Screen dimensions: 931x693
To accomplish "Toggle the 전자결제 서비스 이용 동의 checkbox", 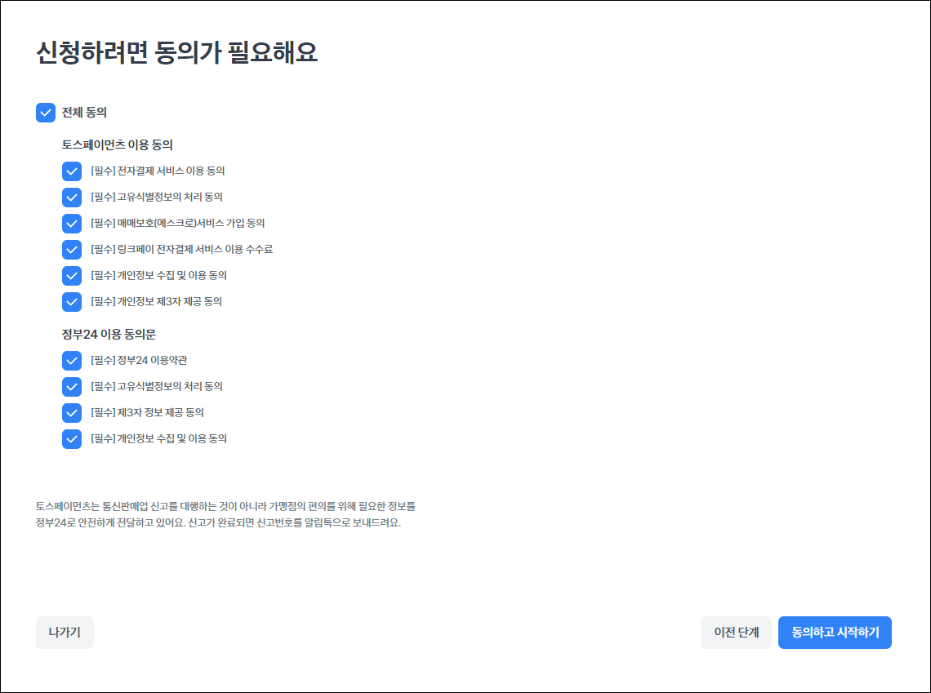I will coord(72,171).
